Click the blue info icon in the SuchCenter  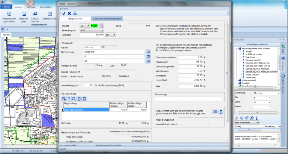(x=257, y=118)
